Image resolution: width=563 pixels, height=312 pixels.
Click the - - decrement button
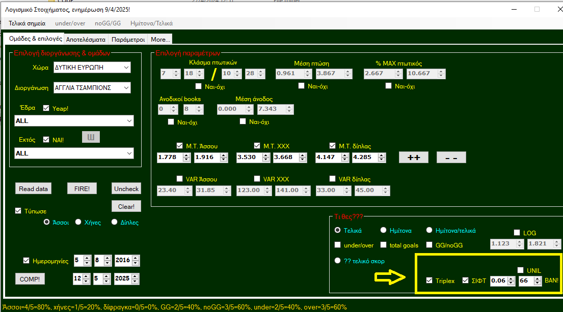(451, 158)
